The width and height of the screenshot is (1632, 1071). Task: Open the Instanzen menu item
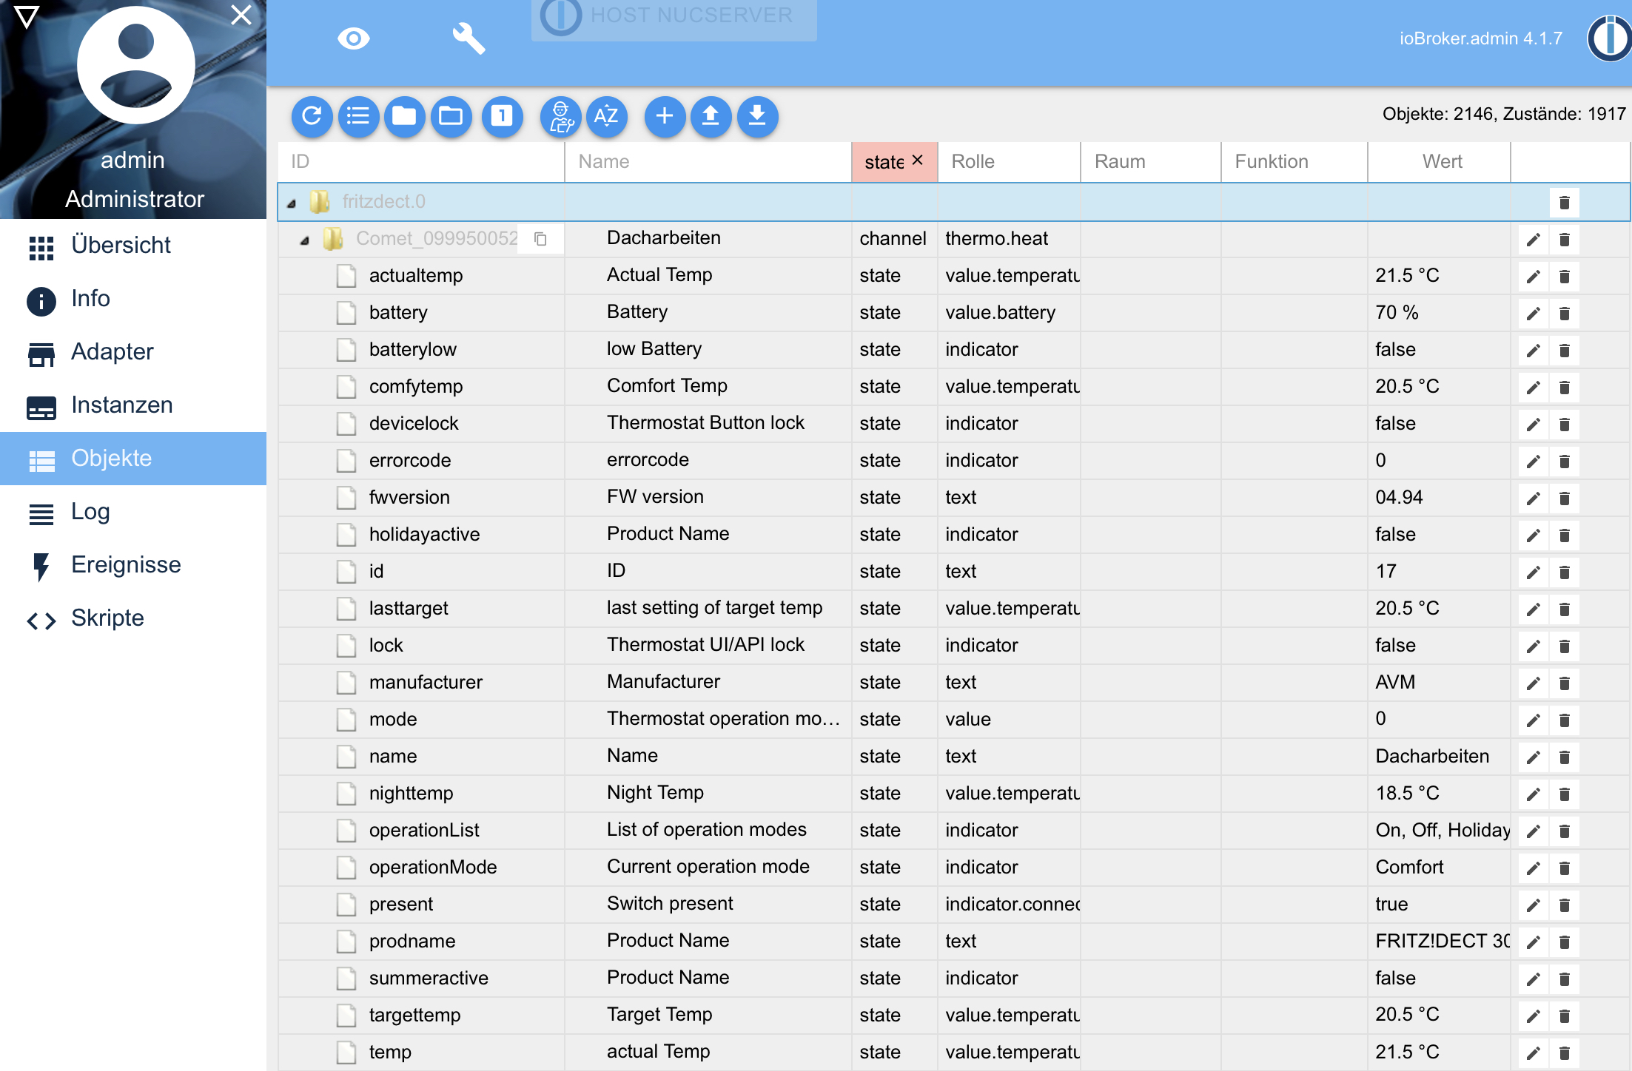133,405
